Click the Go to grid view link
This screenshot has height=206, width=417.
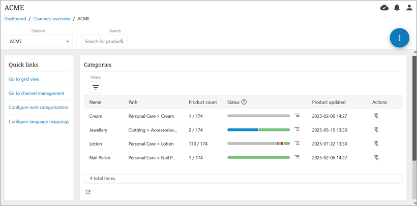pos(24,79)
